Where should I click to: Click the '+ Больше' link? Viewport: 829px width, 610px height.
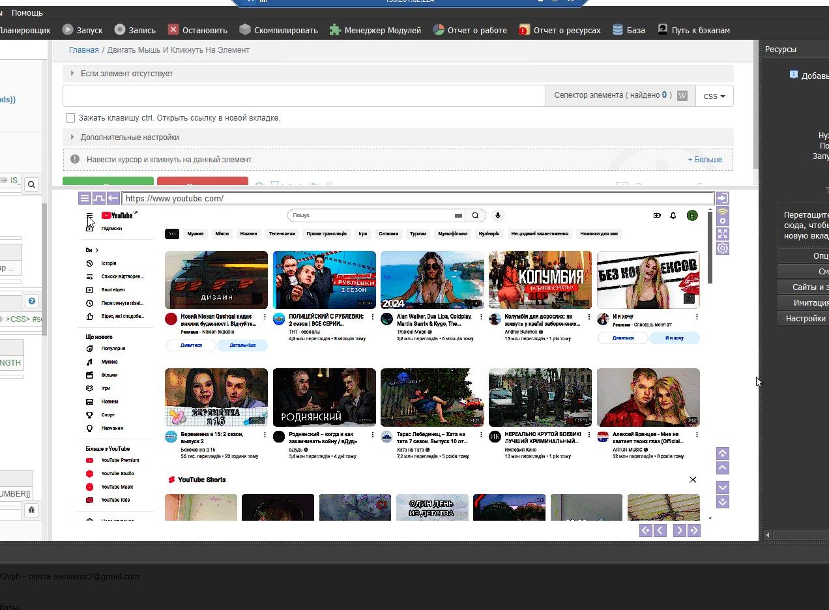(705, 160)
